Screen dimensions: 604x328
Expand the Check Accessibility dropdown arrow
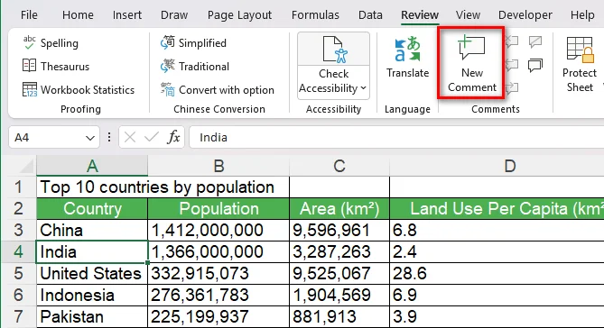click(363, 88)
